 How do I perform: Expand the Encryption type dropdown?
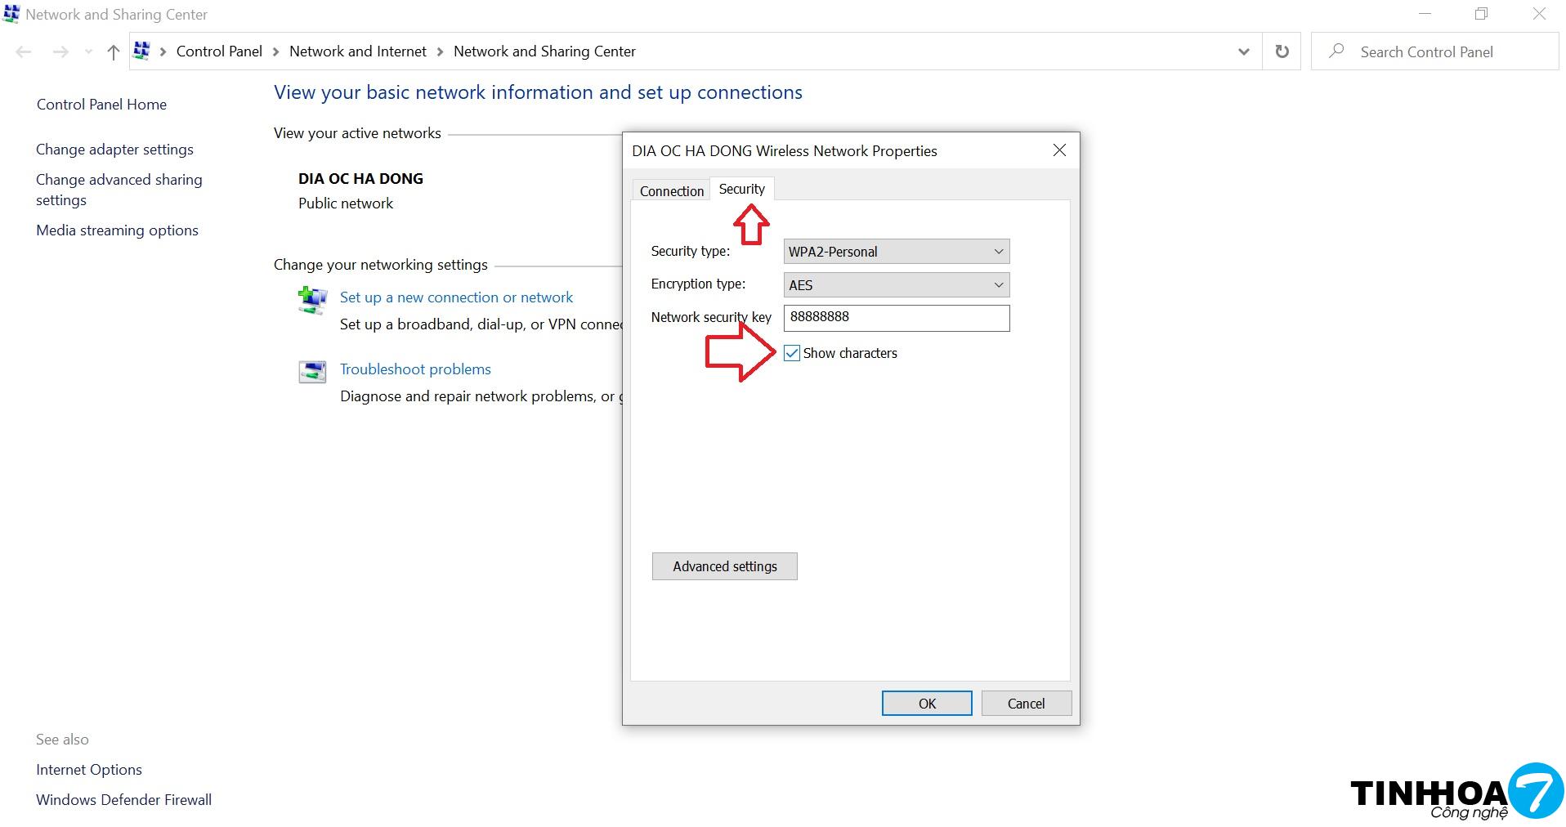tap(896, 285)
